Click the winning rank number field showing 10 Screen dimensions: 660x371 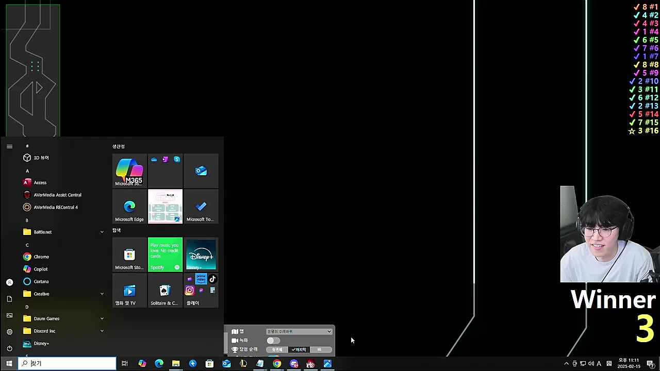[321, 350]
